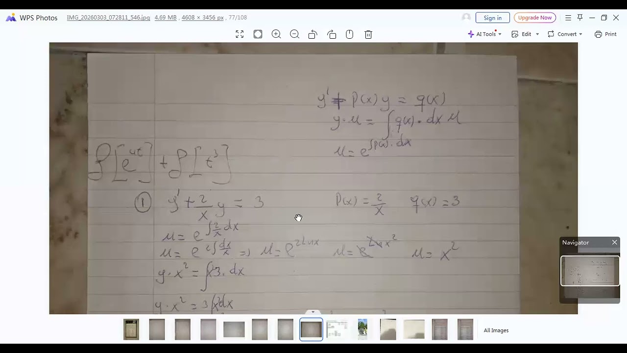Click the user avatar icon
Image resolution: width=627 pixels, height=353 pixels.
466,18
